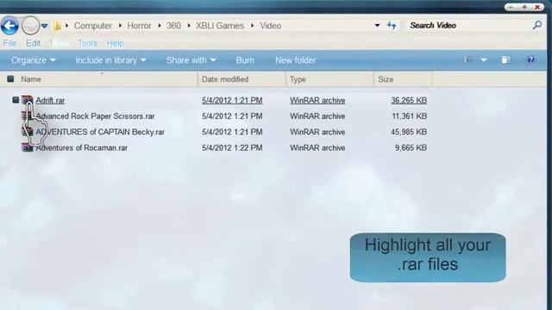Select Adventures of Rocaman.rar
Image resolution: width=552 pixels, height=310 pixels.
coord(82,148)
